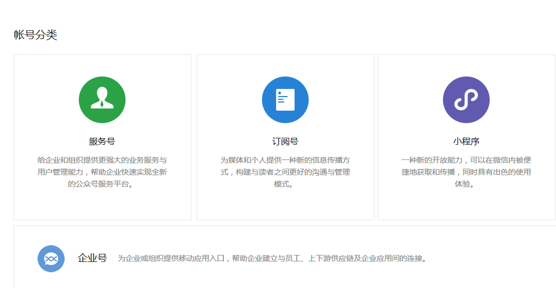The image size is (556, 288).
Task: Select the 企业号 title text
Action: pyautogui.click(x=92, y=258)
